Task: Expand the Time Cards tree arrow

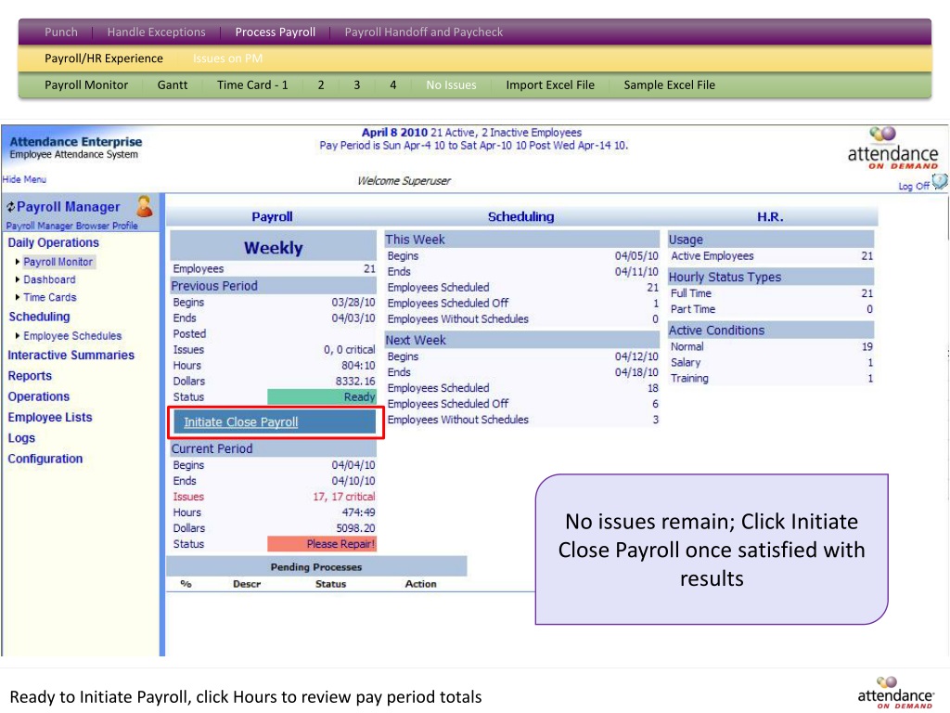Action: (x=18, y=297)
